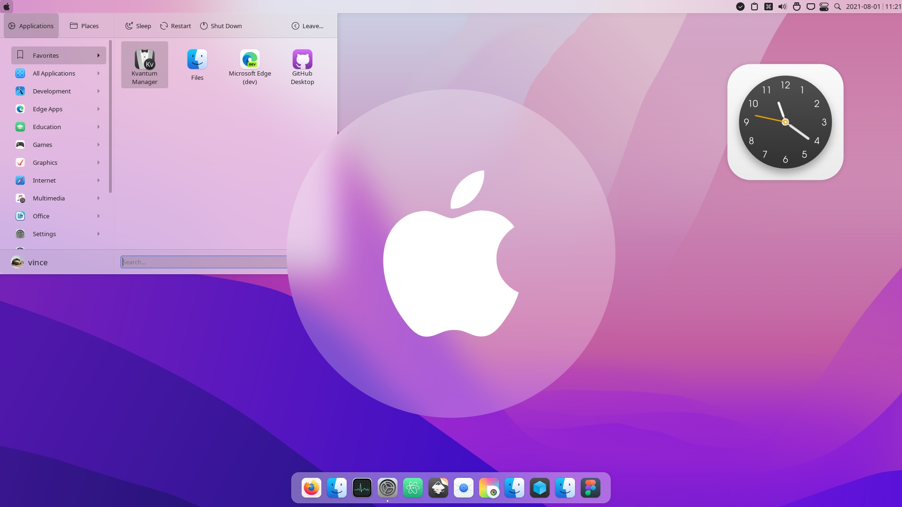The width and height of the screenshot is (902, 507).
Task: Open the system monitor dock icon
Action: coord(362,488)
